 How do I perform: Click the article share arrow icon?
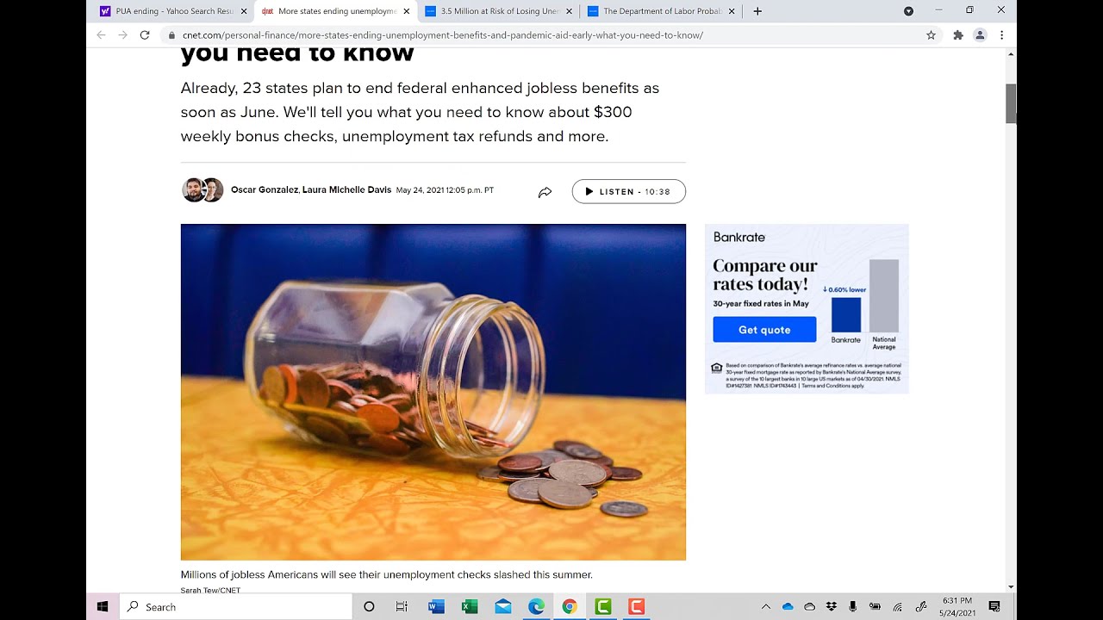point(545,192)
